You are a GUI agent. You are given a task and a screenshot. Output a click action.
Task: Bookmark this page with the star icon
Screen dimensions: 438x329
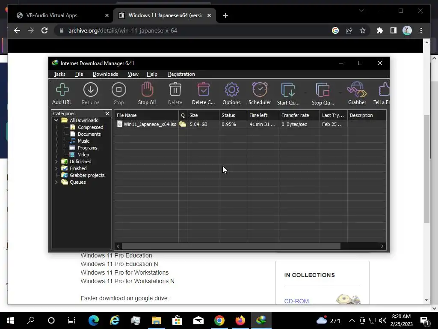tap(363, 30)
